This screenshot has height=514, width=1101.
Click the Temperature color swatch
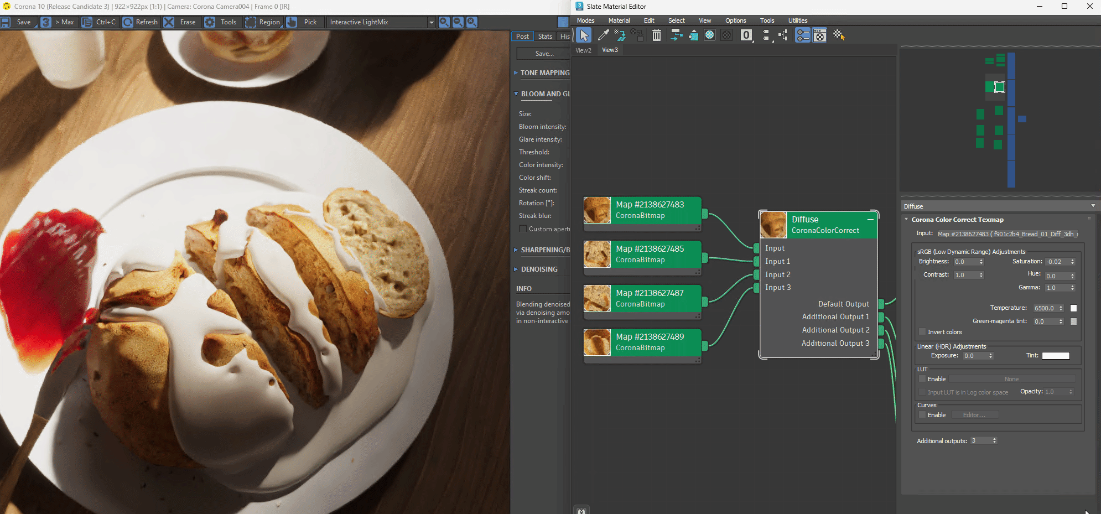[1073, 308]
